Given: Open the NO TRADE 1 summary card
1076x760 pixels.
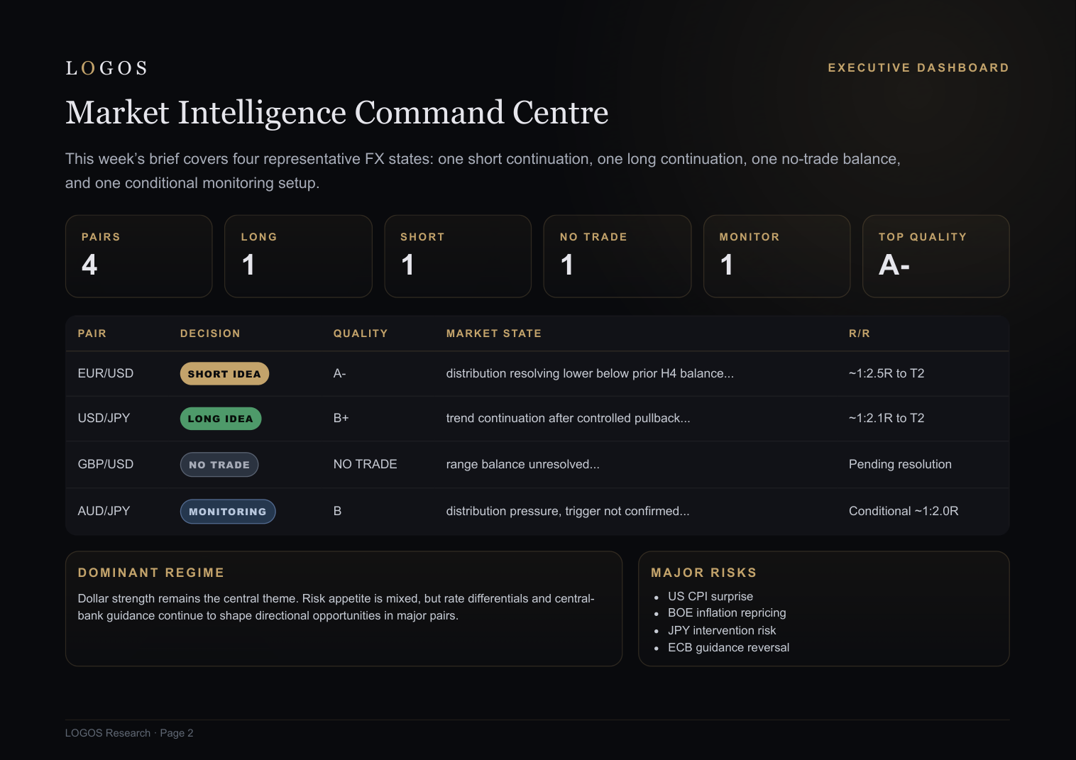Looking at the screenshot, I should (617, 256).
